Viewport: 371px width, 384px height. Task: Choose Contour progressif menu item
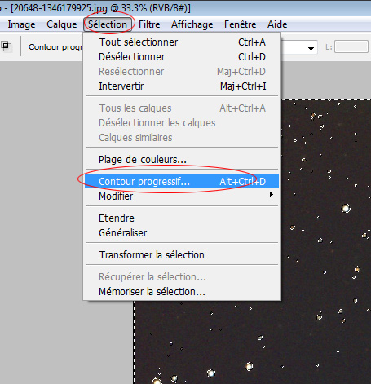pos(182,181)
